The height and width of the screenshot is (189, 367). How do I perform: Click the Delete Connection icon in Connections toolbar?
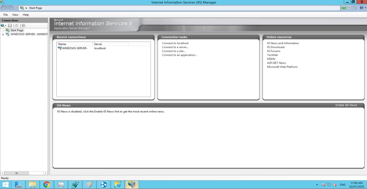point(24,26)
